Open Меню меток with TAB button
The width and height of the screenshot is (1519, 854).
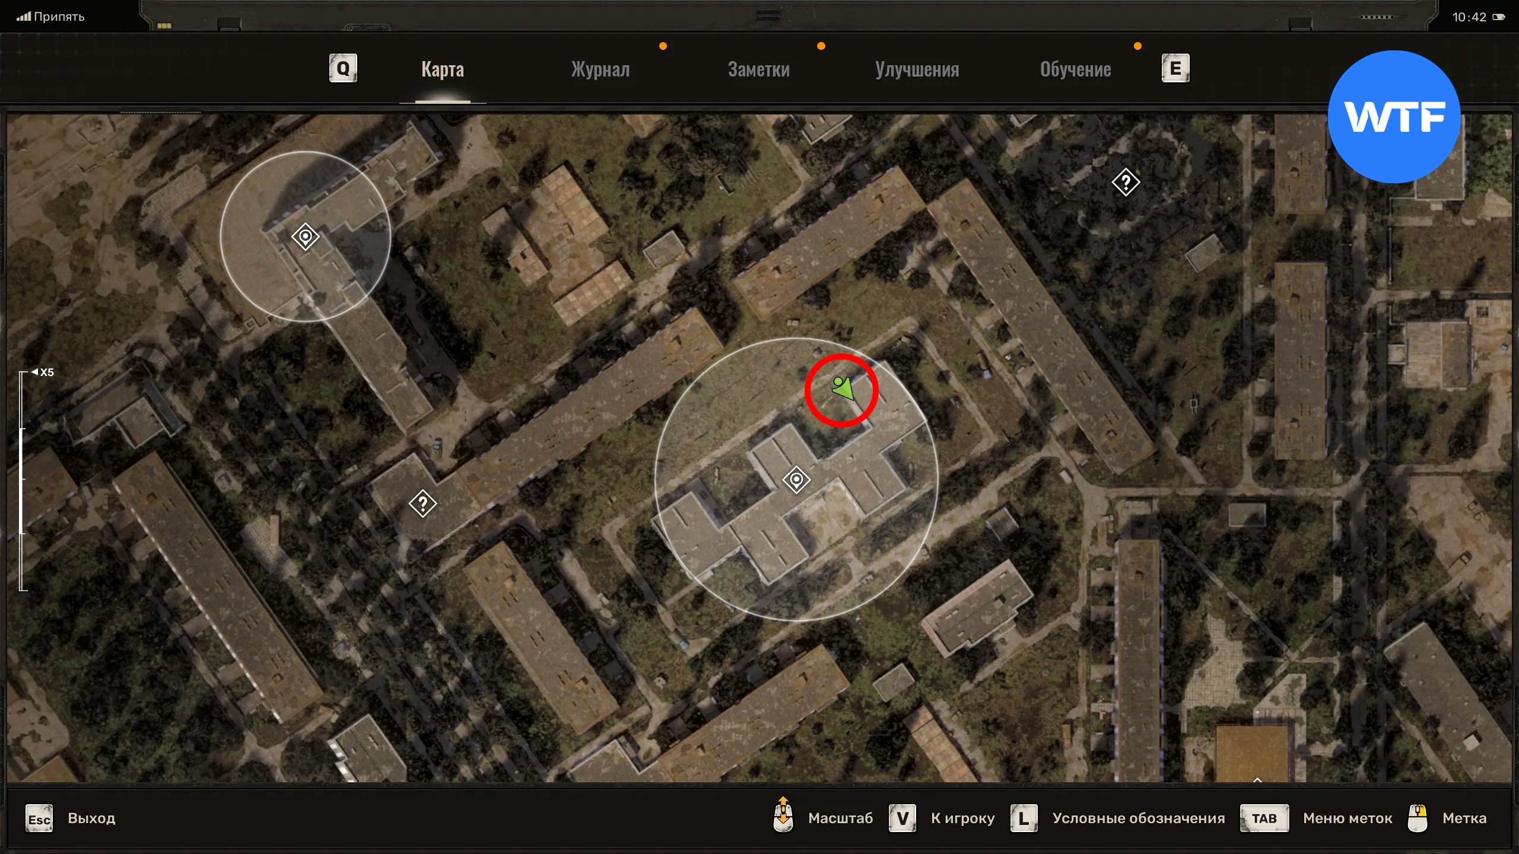click(1264, 818)
